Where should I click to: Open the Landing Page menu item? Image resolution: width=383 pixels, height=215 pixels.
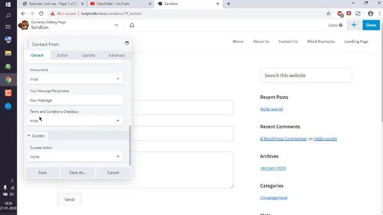pyautogui.click(x=357, y=41)
